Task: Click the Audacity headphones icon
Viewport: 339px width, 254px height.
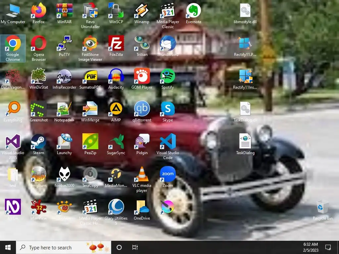Action: pyautogui.click(x=116, y=76)
